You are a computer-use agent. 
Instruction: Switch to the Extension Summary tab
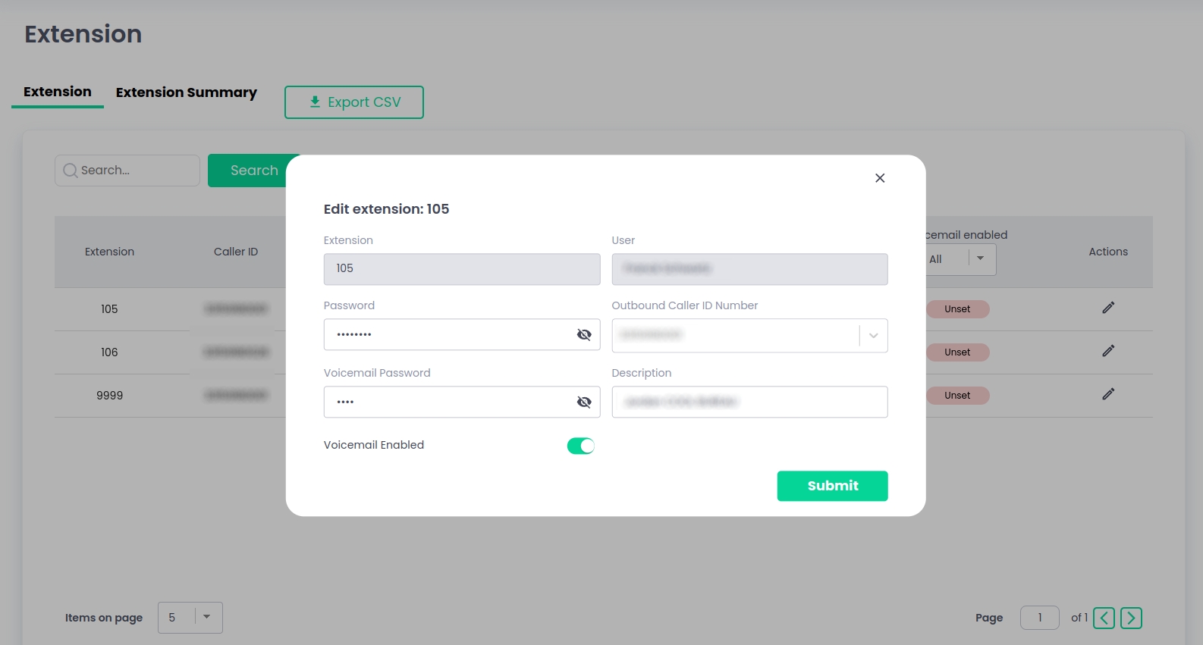pos(187,92)
